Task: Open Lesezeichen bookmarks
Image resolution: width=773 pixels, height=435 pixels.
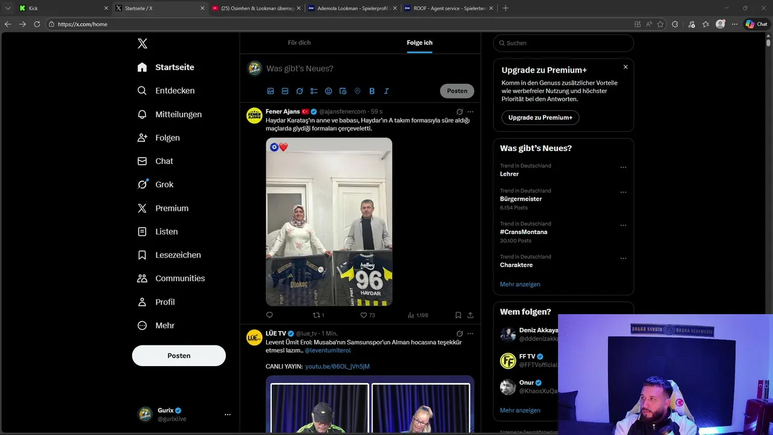Action: coord(170,255)
